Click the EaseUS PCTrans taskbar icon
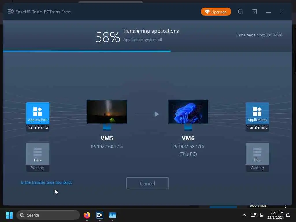Screen dimensions: 296x222 (x=99, y=215)
